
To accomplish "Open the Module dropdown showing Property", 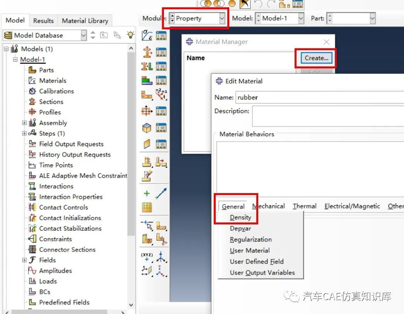I will tap(198, 18).
